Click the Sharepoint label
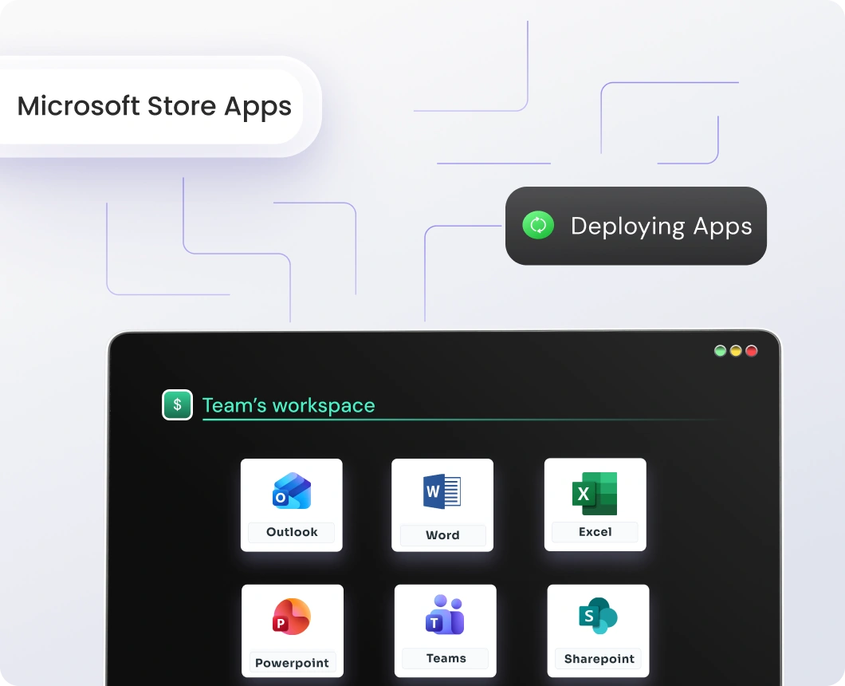The height and width of the screenshot is (686, 845). 599,659
